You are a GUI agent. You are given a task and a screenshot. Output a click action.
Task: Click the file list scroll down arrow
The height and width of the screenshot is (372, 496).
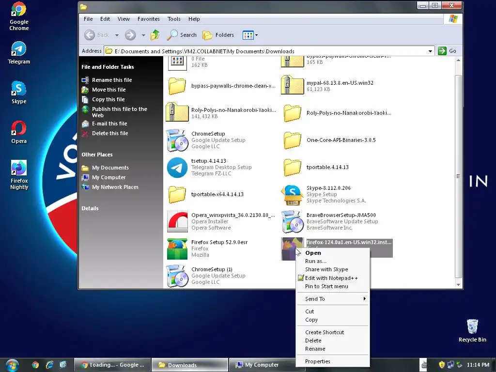coord(458,285)
